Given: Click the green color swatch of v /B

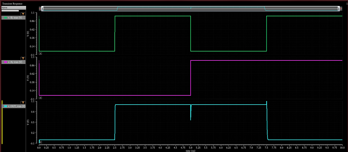Looking at the screenshot, I should pos(5,18).
